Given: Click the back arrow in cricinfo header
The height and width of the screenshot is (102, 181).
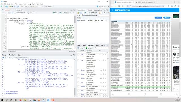Looking at the screenshot, I should click(113, 10).
